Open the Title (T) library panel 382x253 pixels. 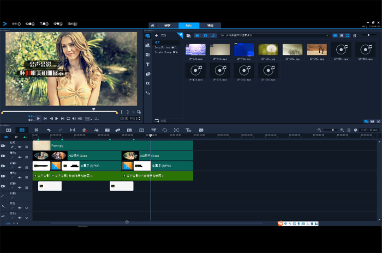148,64
